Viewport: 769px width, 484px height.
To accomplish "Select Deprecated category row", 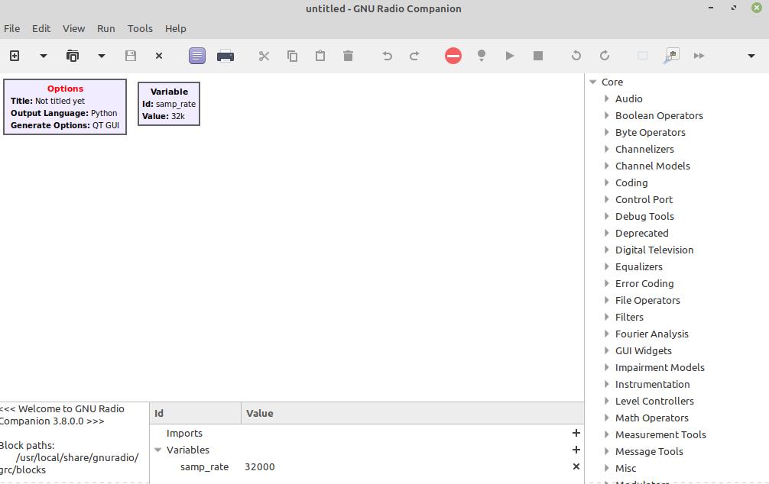I will (677, 233).
